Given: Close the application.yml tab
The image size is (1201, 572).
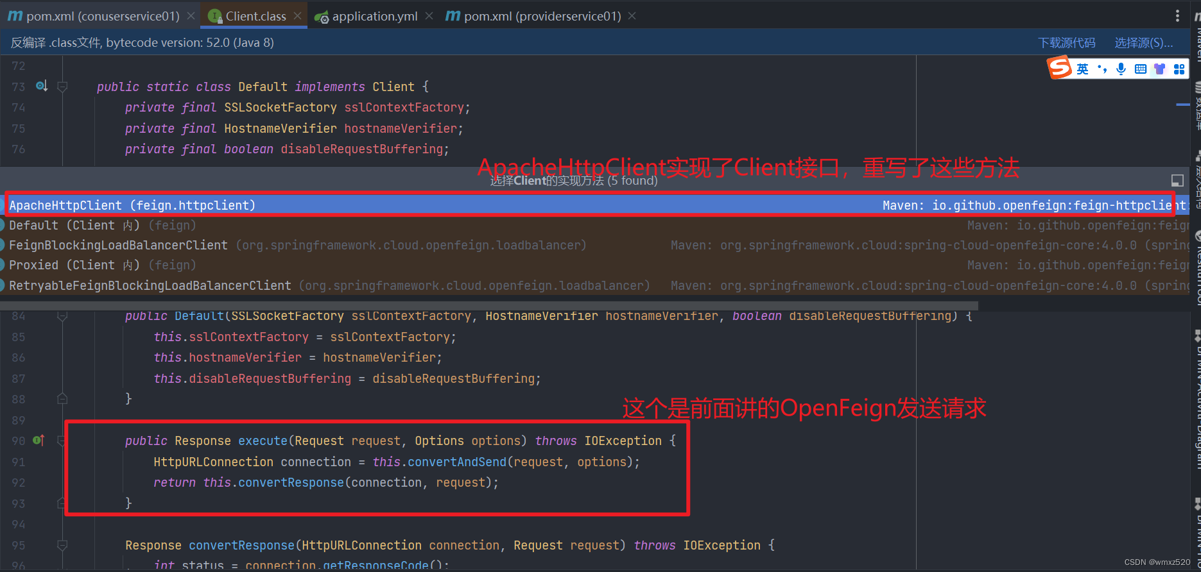Looking at the screenshot, I should (x=429, y=16).
